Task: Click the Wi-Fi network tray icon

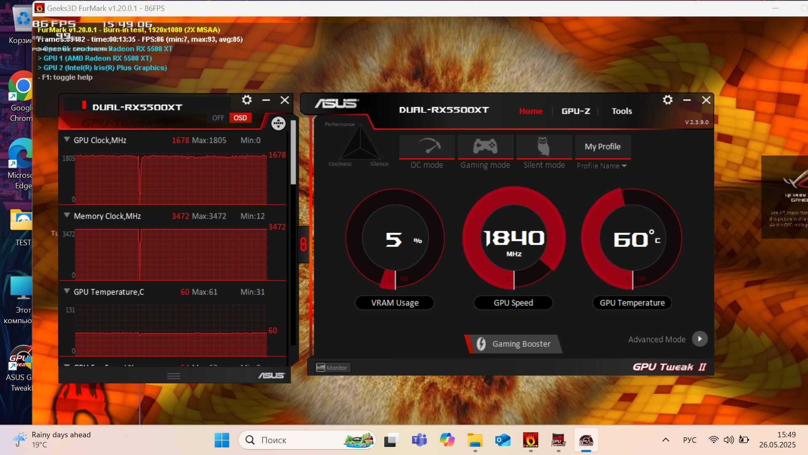Action: tap(713, 440)
